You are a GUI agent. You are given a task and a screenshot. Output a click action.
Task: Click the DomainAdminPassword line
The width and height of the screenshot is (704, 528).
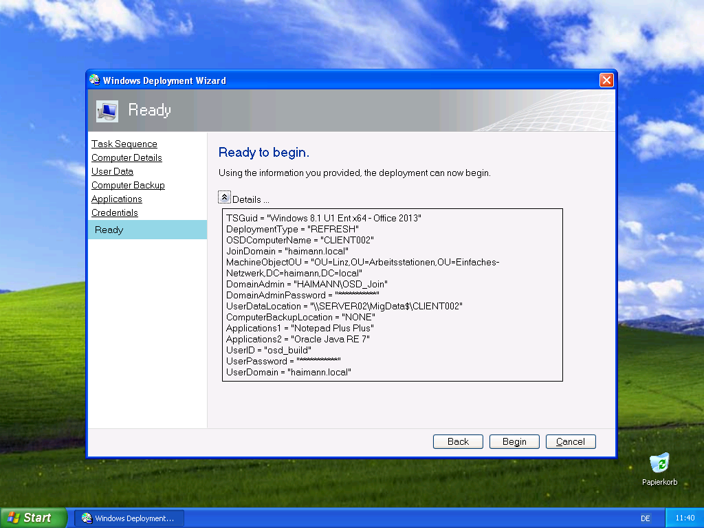point(302,295)
